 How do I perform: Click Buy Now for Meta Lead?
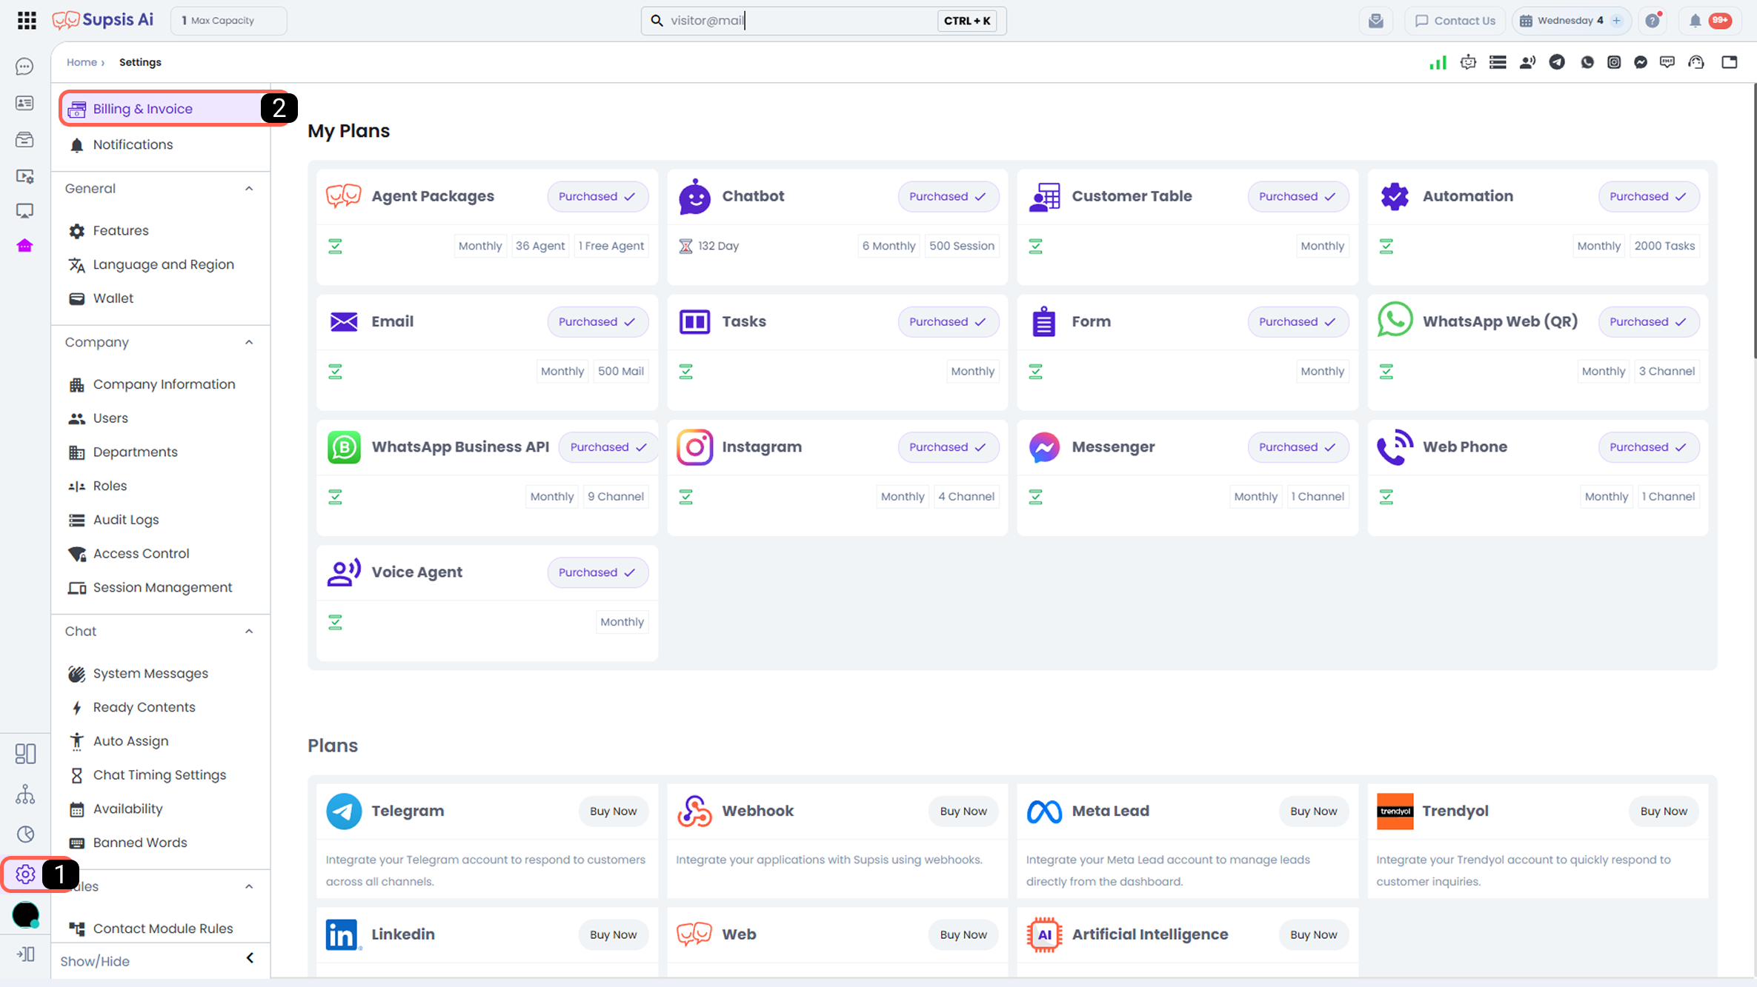tap(1313, 812)
